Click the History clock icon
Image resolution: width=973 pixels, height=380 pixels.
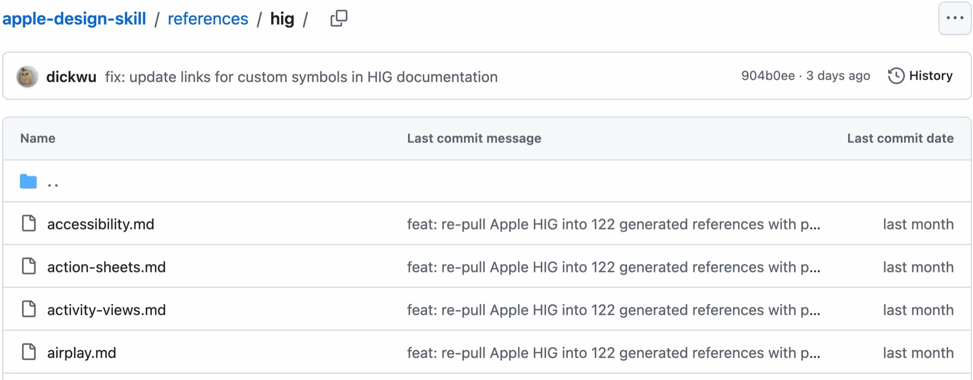pyautogui.click(x=896, y=76)
